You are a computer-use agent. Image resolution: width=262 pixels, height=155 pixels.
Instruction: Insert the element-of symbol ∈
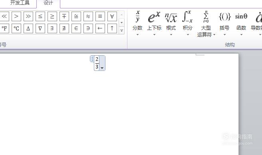[x=76, y=28]
